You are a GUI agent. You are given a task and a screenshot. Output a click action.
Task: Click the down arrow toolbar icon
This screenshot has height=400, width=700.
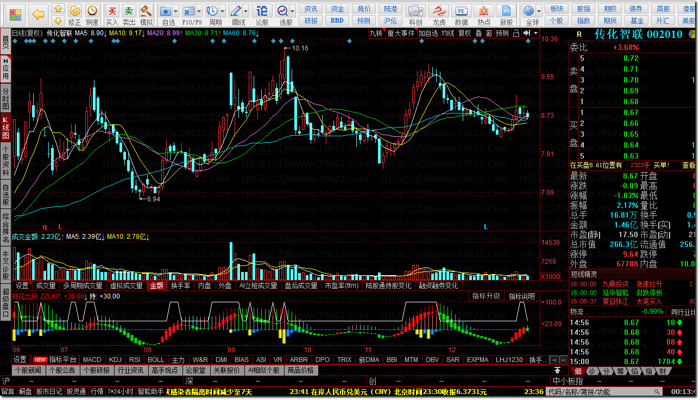click(x=59, y=21)
